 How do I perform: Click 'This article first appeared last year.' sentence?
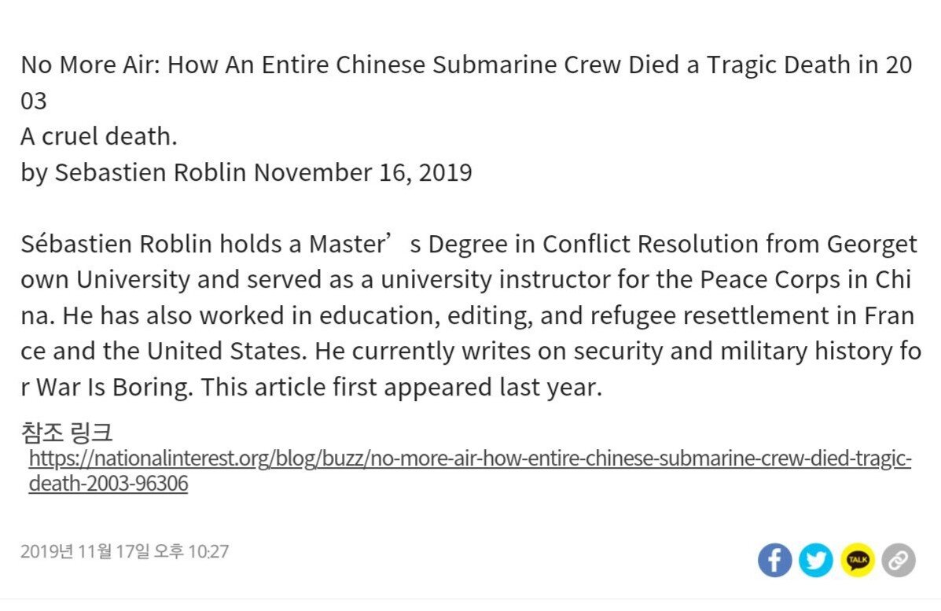401,387
